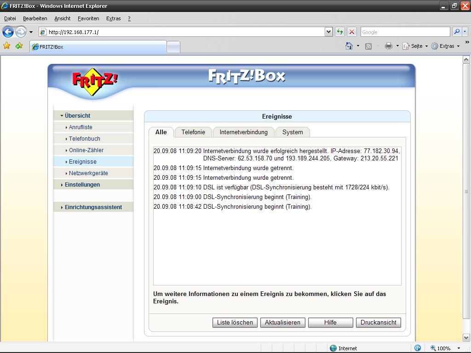Switch to the System tab
The width and height of the screenshot is (471, 353).
click(x=293, y=132)
